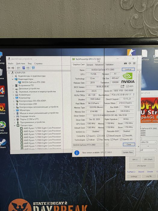Click the Close button in GPU-Z
The height and width of the screenshot is (211, 158).
[129, 144]
